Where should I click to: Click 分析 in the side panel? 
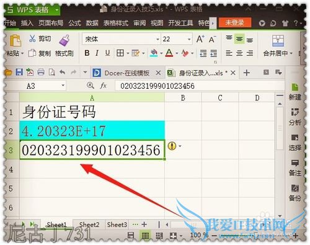coord(295,117)
